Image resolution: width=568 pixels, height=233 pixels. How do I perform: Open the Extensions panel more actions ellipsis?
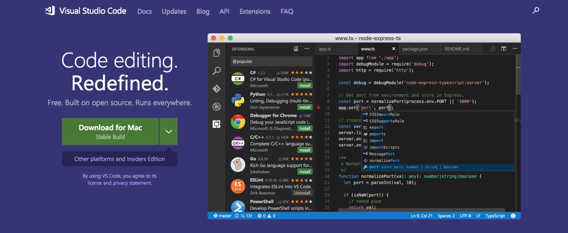307,49
